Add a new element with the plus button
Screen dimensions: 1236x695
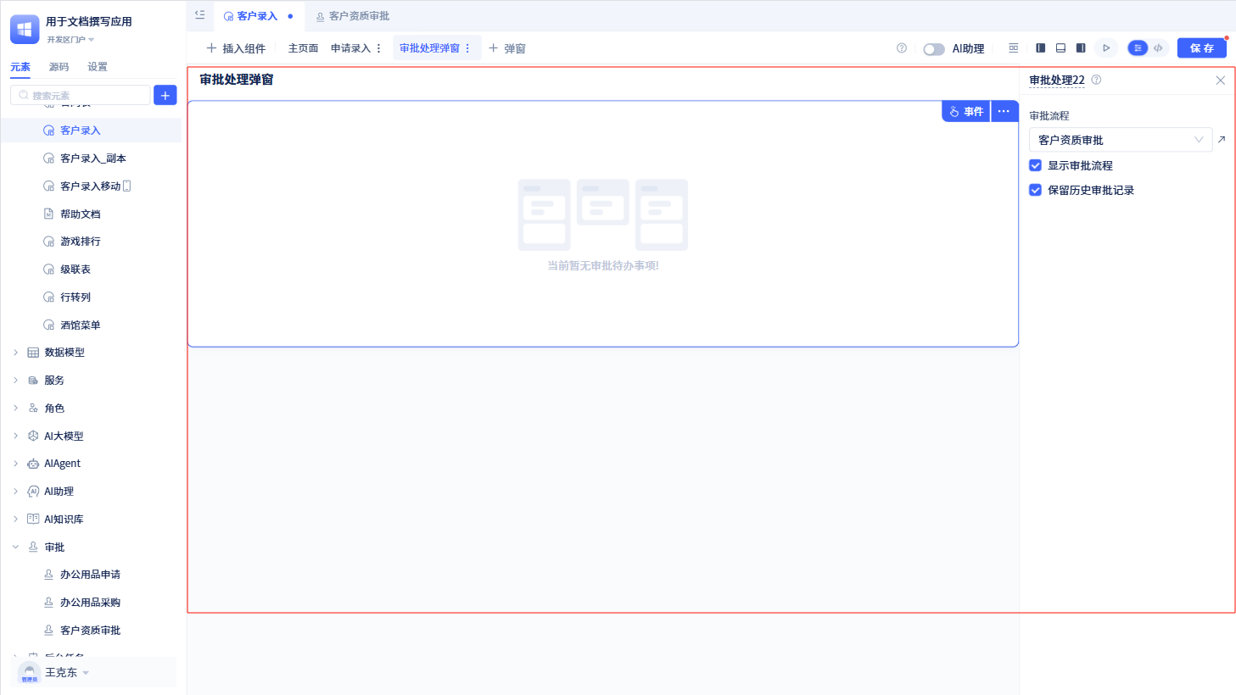165,95
